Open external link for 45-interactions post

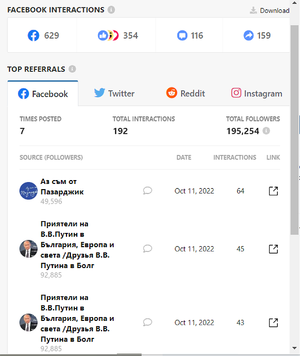click(274, 249)
